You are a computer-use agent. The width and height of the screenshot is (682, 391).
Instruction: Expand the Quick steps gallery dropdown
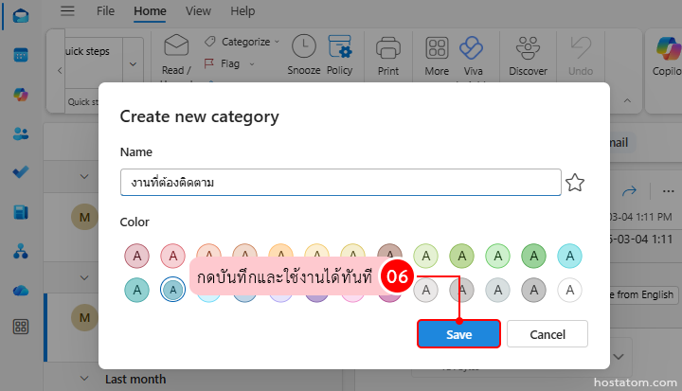coord(134,64)
